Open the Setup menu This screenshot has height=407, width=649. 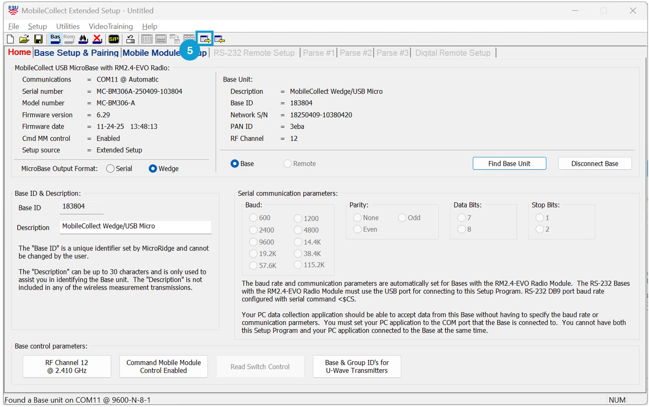[37, 26]
